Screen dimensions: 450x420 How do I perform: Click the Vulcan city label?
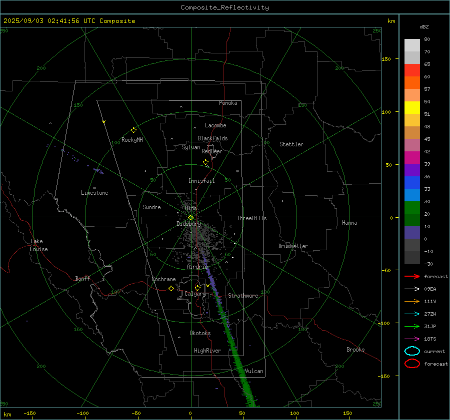click(254, 371)
